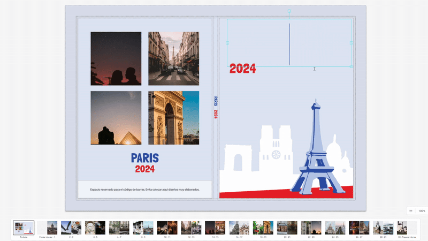The image size is (428, 241).
Task: Open pages 2 - 3 thumbnail
Action: (x=71, y=228)
